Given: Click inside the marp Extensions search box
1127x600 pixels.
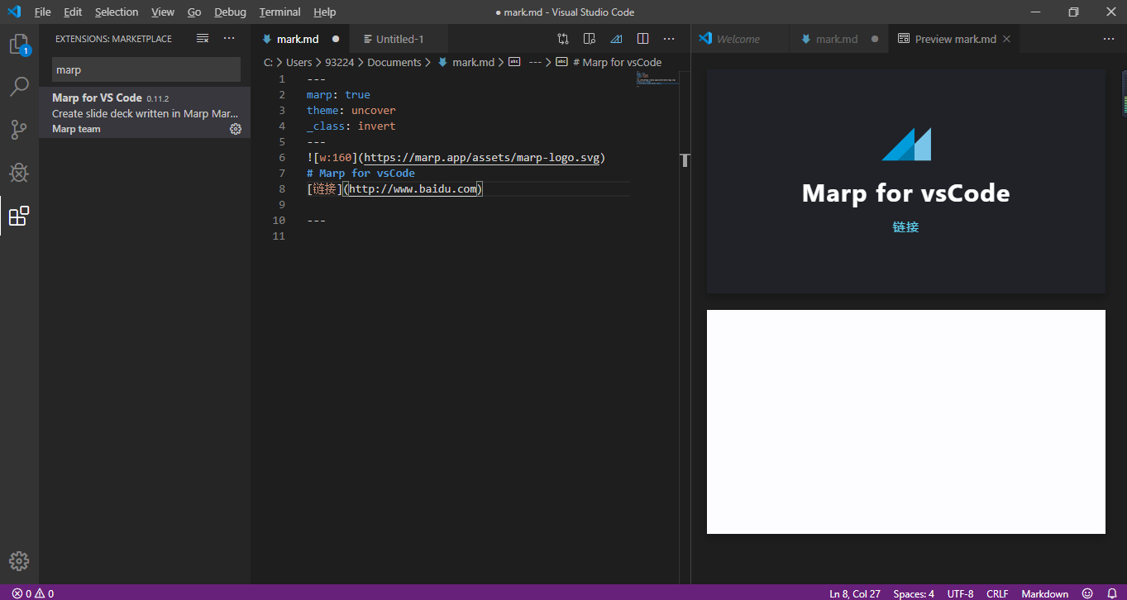Looking at the screenshot, I should pyautogui.click(x=146, y=69).
